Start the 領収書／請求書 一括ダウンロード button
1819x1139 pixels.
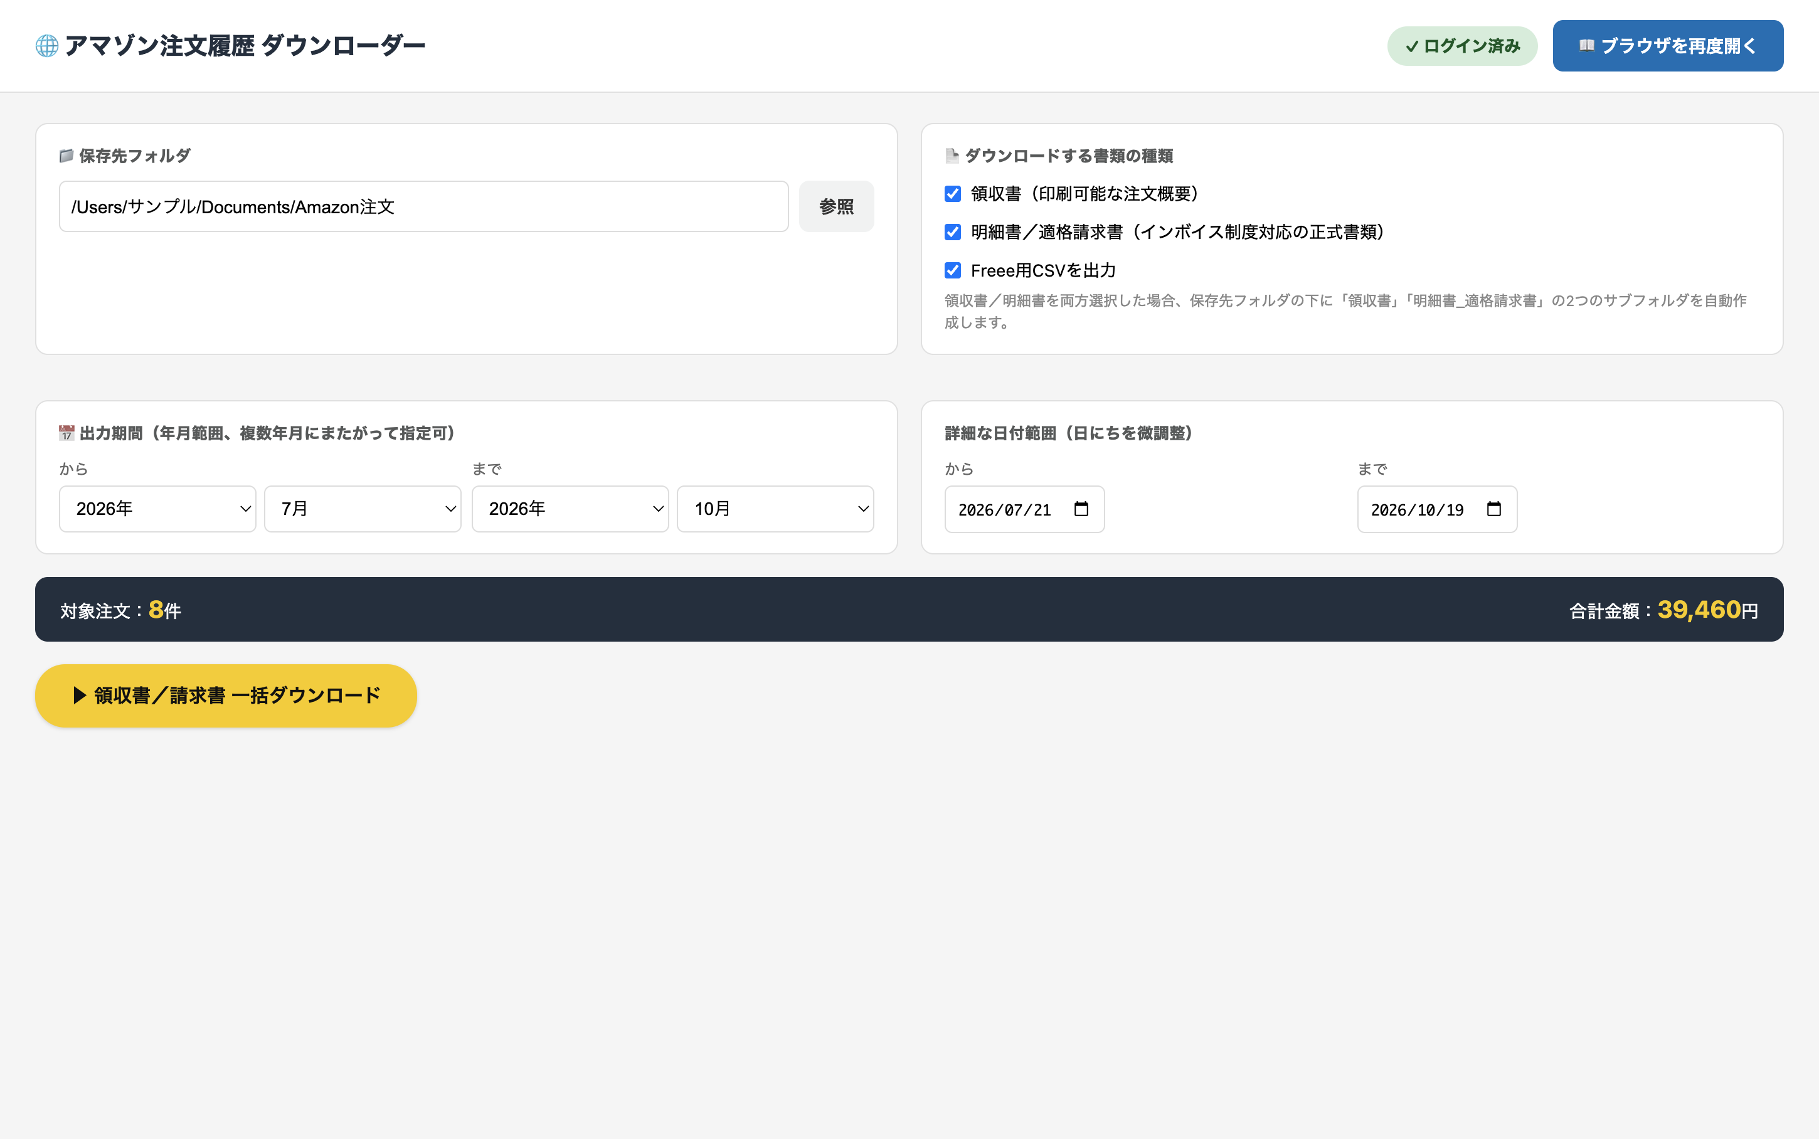click(x=226, y=696)
